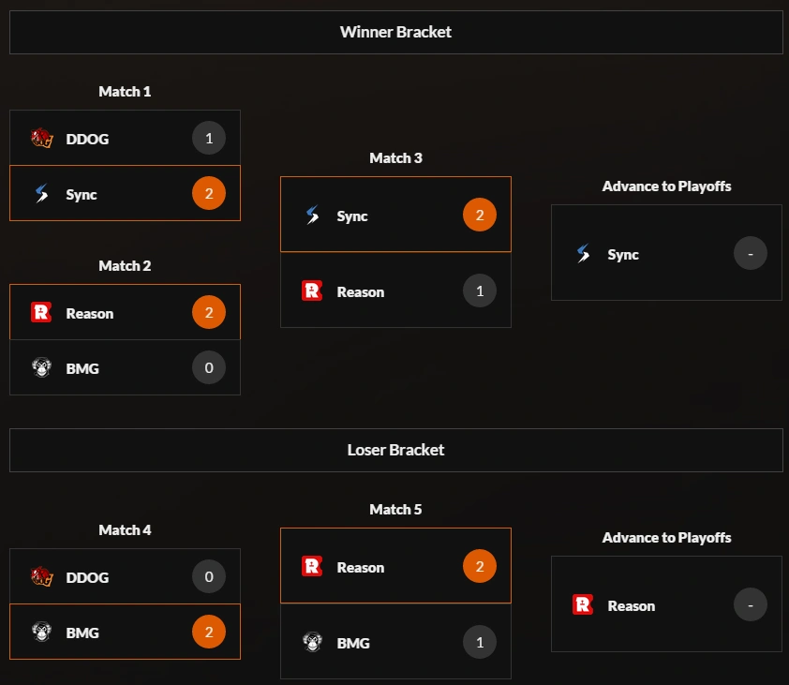Click the DDOG logo in Match 4
Image resolution: width=789 pixels, height=685 pixels.
coord(41,577)
